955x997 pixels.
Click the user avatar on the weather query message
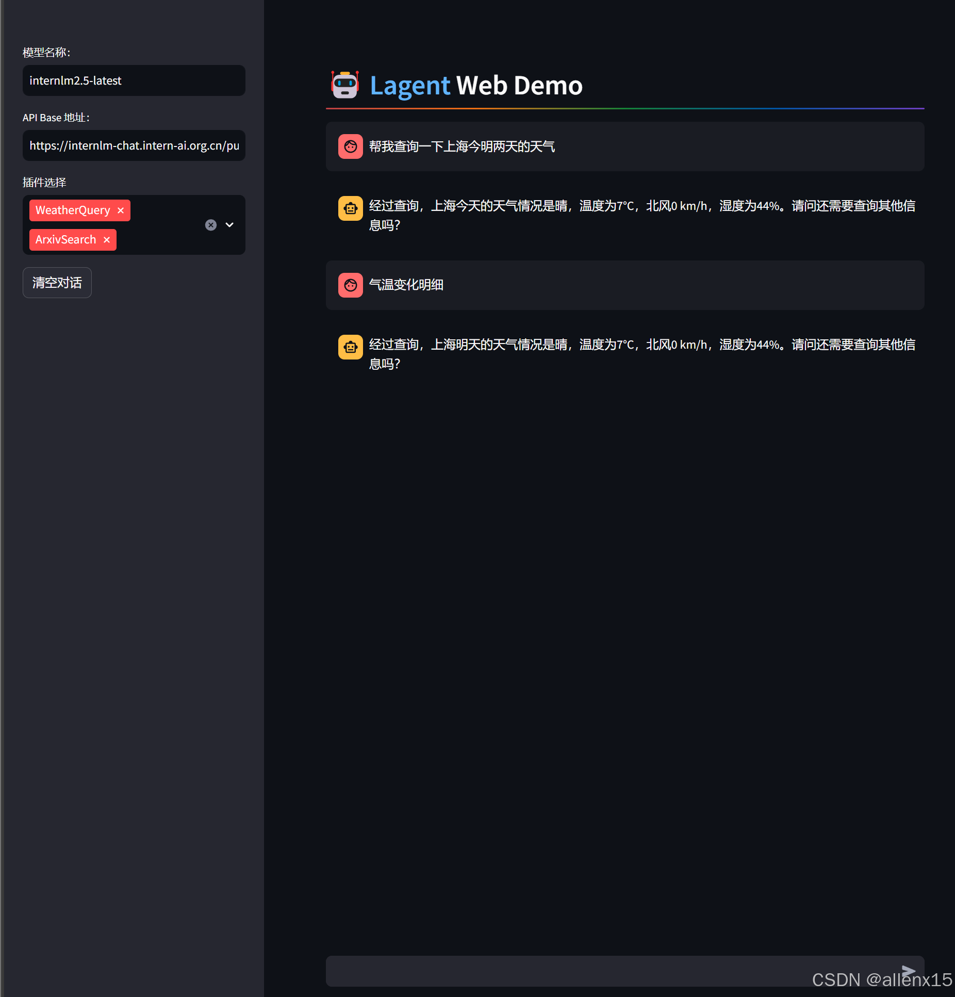[x=351, y=146]
